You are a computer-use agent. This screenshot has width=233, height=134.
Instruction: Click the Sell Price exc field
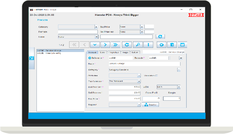pyautogui.click(x=124, y=93)
